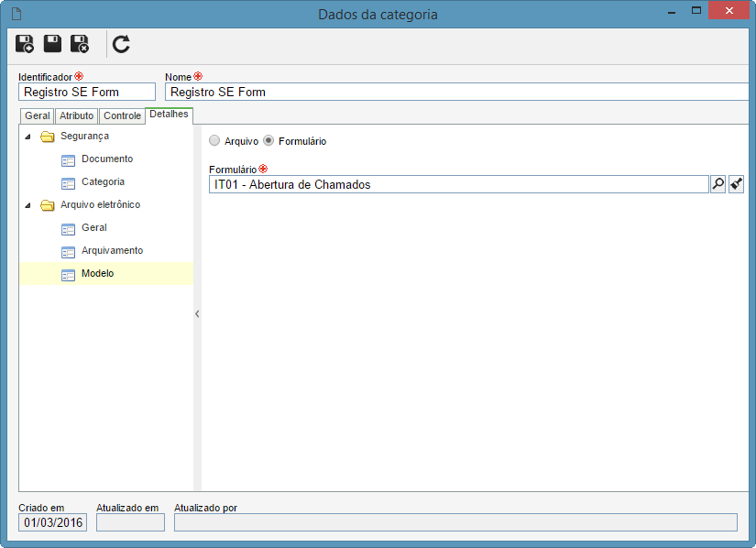The height and width of the screenshot is (548, 756).
Task: Click the Categoria item icon
Action: pyautogui.click(x=68, y=183)
